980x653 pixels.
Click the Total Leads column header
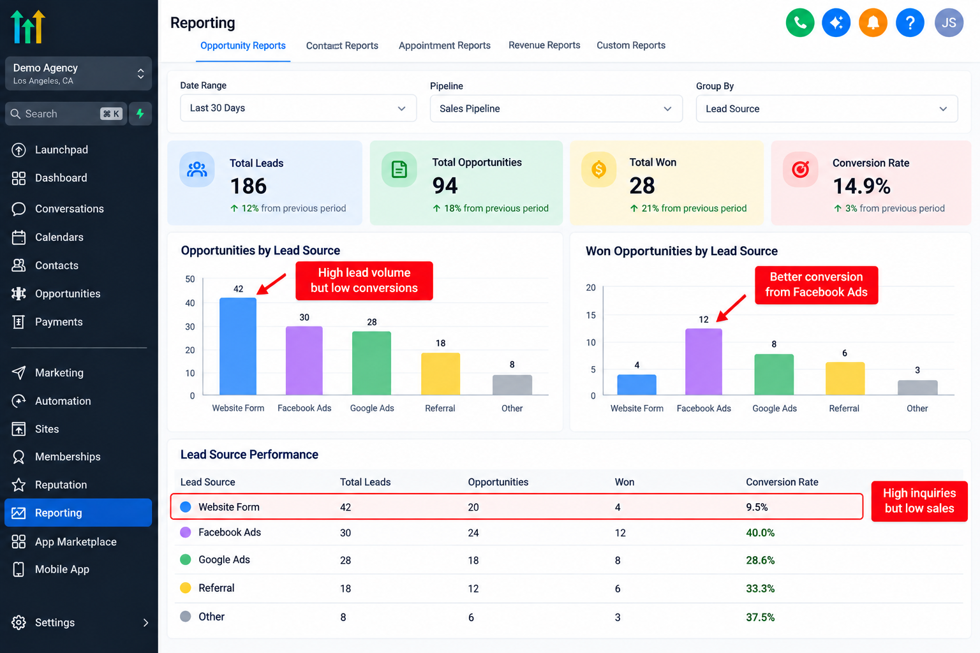coord(365,482)
